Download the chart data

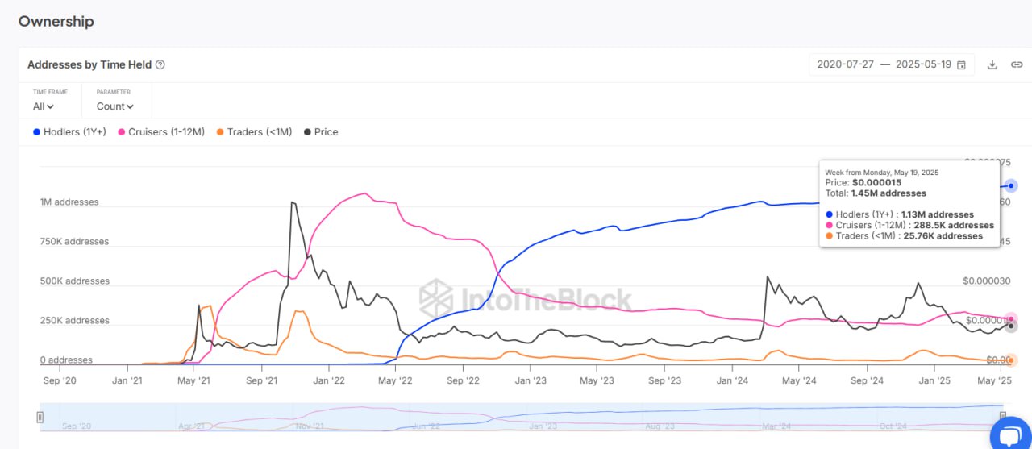[992, 64]
